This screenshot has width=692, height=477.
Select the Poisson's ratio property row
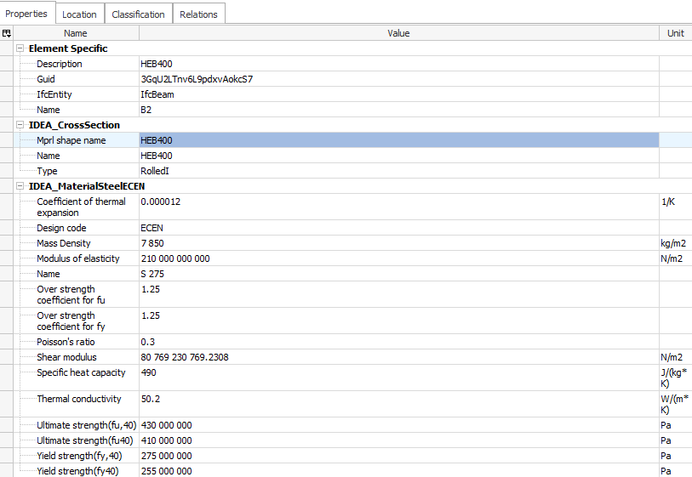pyautogui.click(x=71, y=342)
